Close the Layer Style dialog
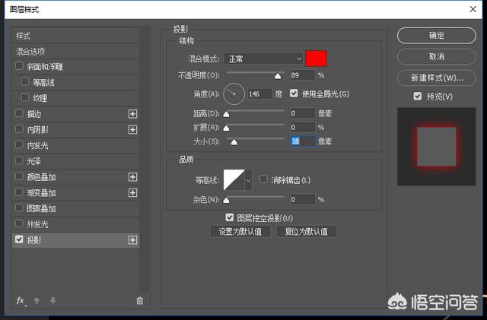 pyautogui.click(x=473, y=9)
